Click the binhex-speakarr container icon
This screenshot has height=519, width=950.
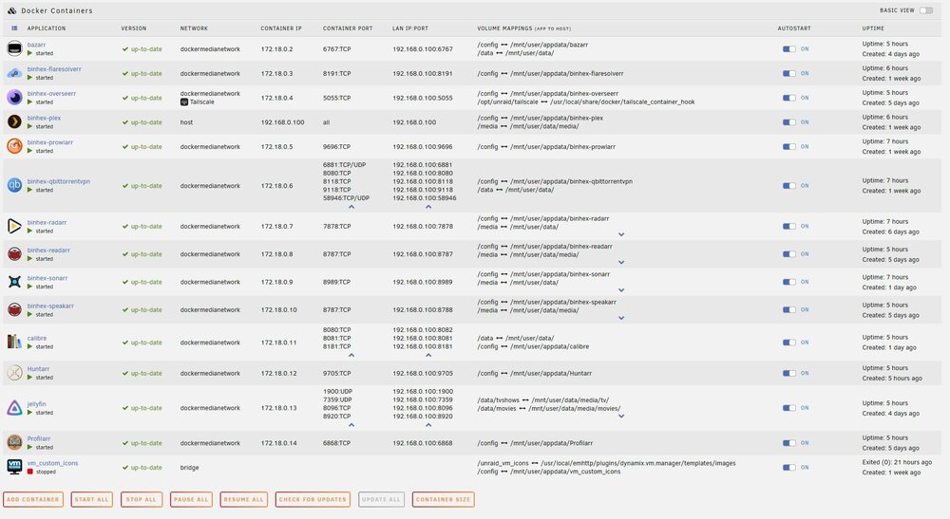pos(14,309)
